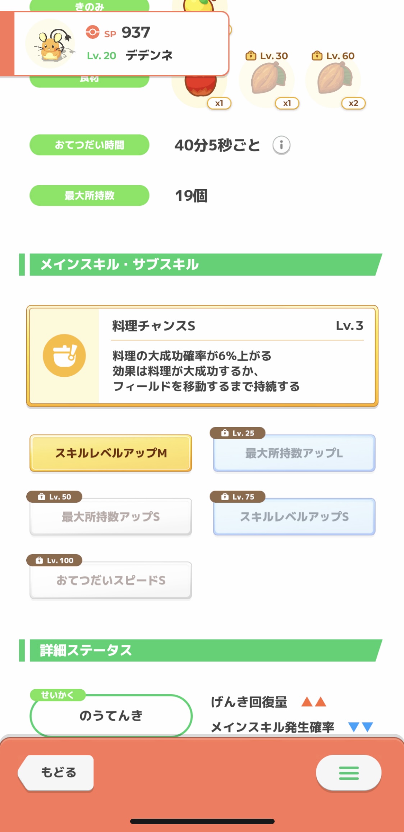Open the hamburger menu button
The width and height of the screenshot is (404, 832).
tap(349, 773)
